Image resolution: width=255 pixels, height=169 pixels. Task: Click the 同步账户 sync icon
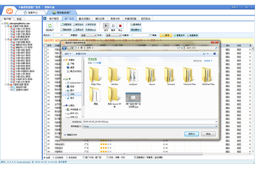pos(50,26)
